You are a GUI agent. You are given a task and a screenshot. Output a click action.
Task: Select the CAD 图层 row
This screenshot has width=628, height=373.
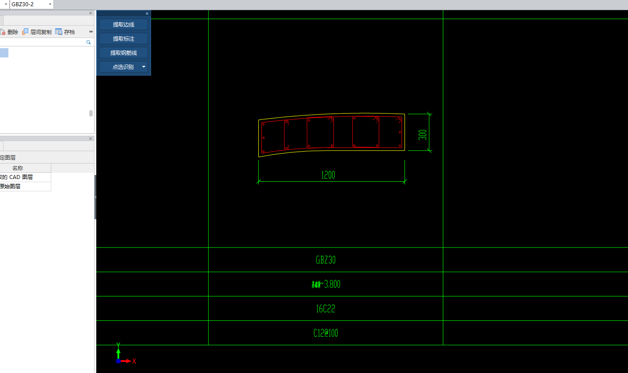tap(25, 177)
